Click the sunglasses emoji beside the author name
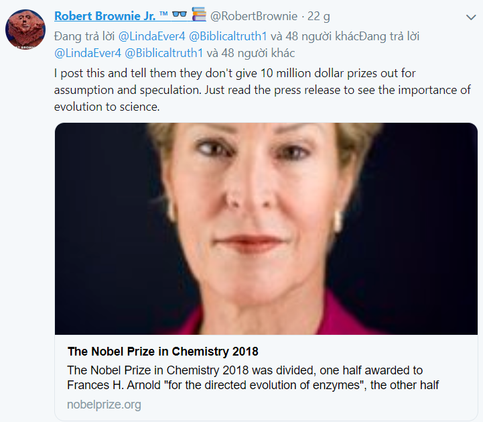This screenshot has width=483, height=422. tap(180, 15)
